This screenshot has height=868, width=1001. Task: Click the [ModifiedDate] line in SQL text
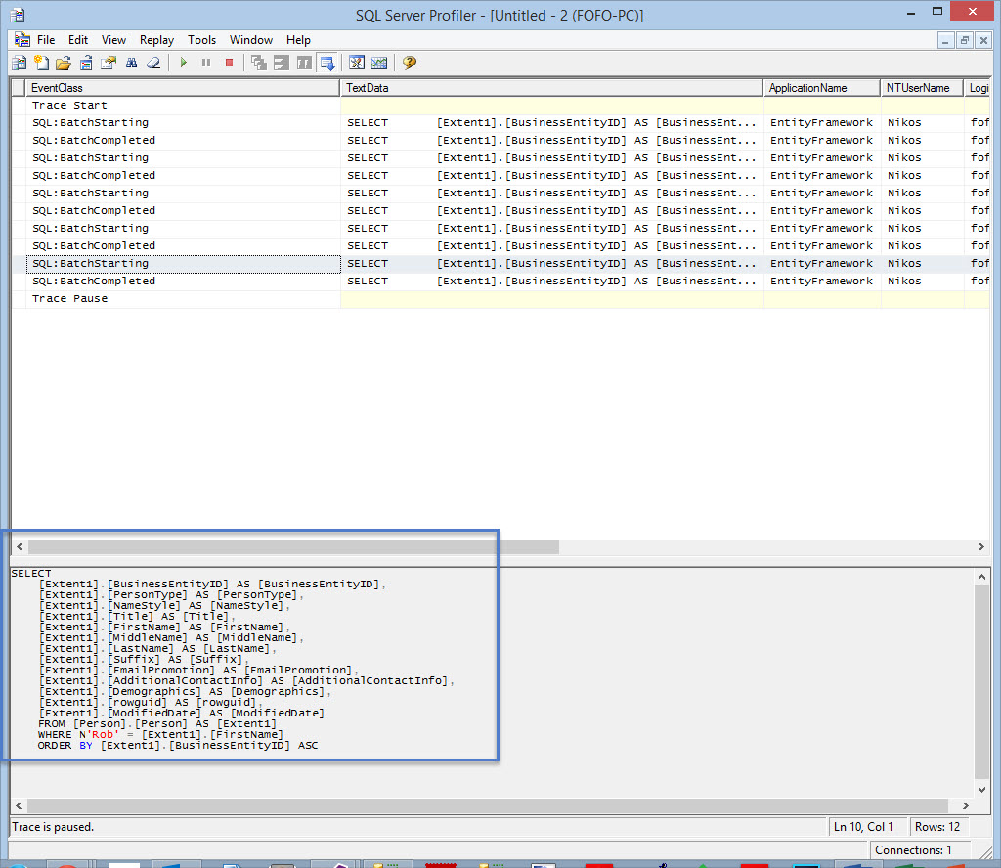coord(182,713)
